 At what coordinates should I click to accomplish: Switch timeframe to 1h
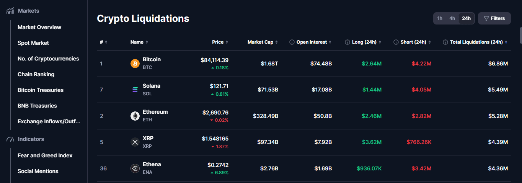click(440, 18)
